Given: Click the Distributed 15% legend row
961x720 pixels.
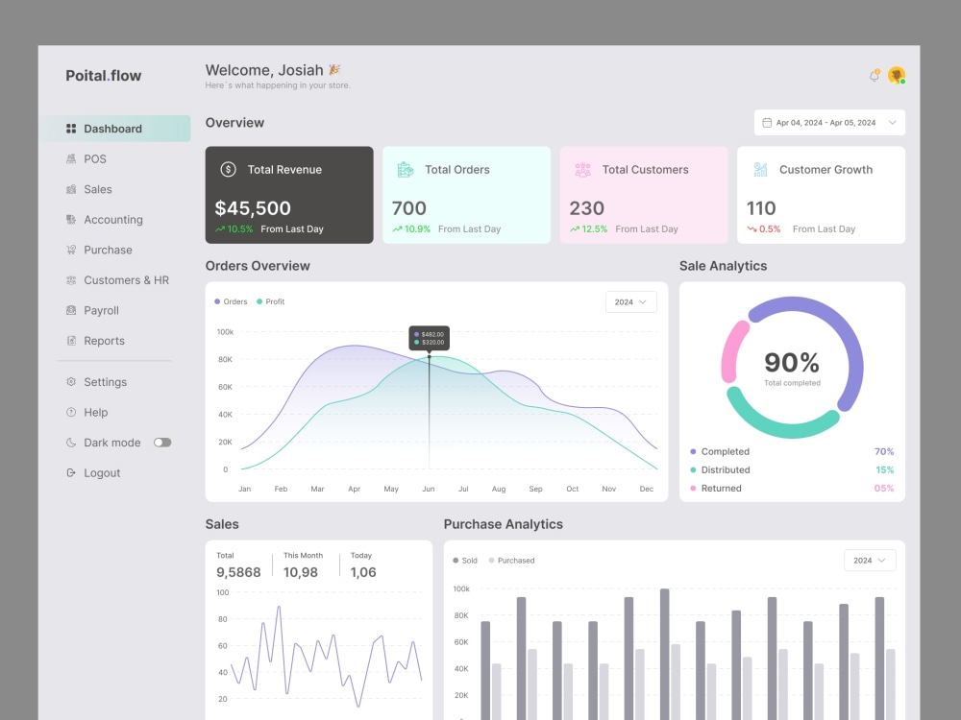Looking at the screenshot, I should [x=792, y=469].
